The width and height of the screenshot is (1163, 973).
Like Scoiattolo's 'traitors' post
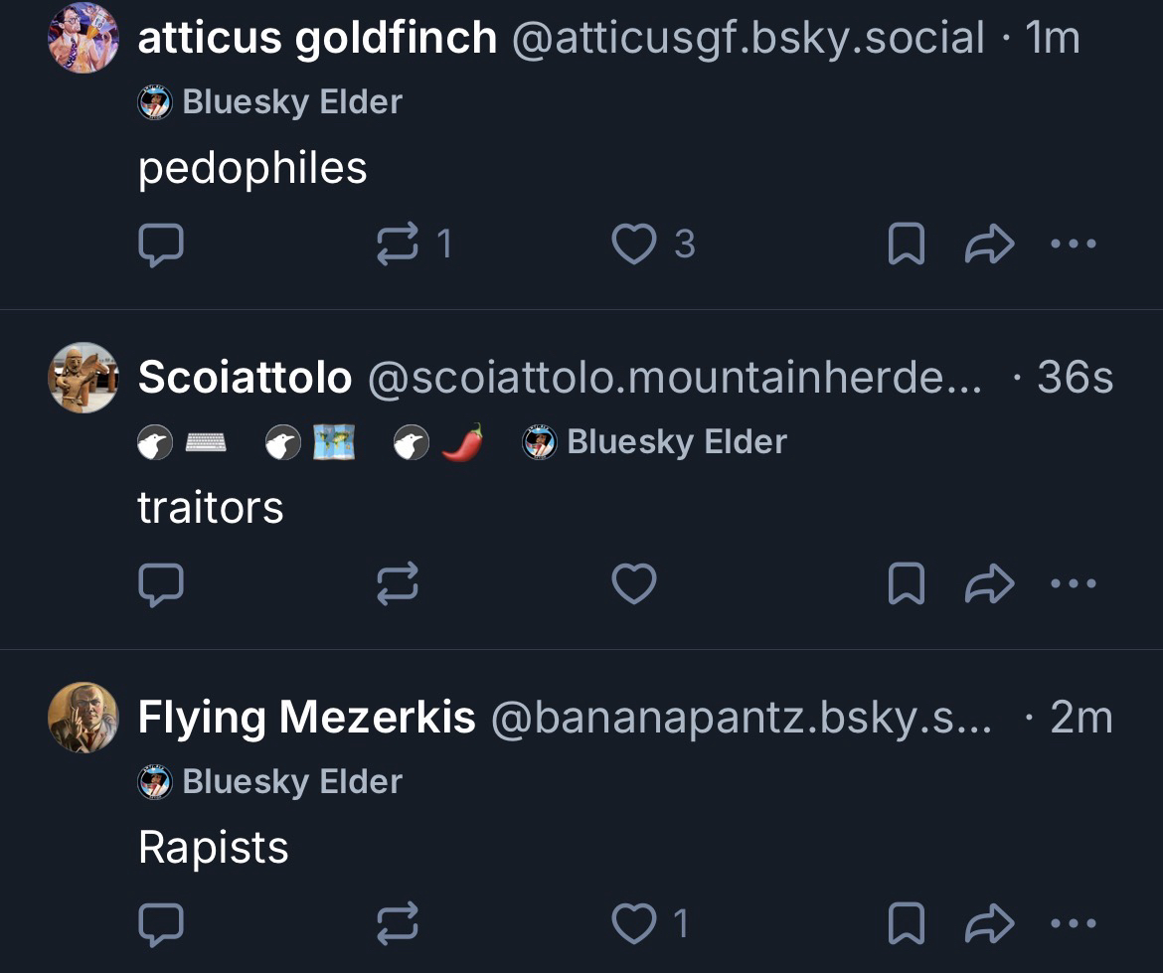coord(634,584)
